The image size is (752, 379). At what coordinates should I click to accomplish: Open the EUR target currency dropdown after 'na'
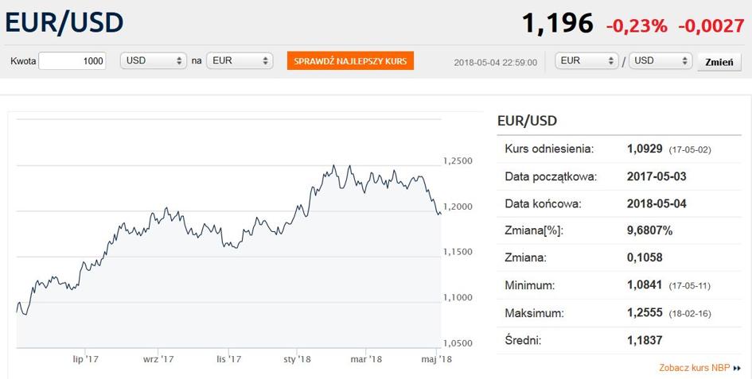click(x=240, y=61)
